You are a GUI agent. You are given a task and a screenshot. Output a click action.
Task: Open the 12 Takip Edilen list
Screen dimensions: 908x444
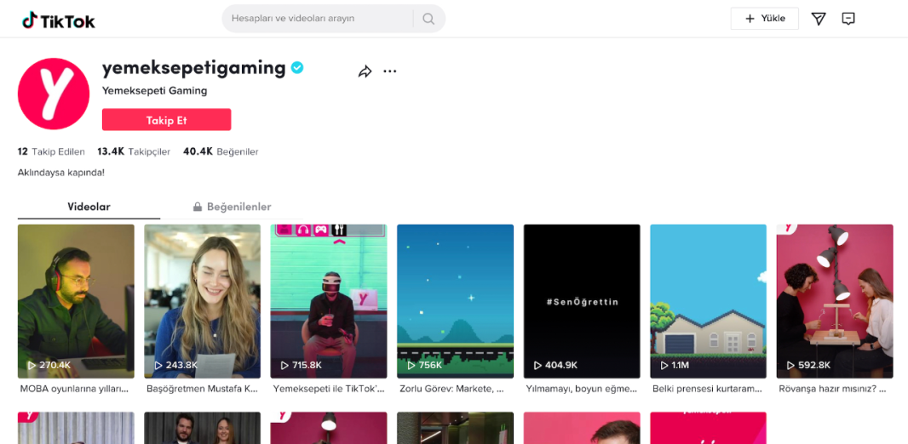(52, 152)
